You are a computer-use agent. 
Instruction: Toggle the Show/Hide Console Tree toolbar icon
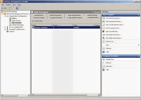13,8
